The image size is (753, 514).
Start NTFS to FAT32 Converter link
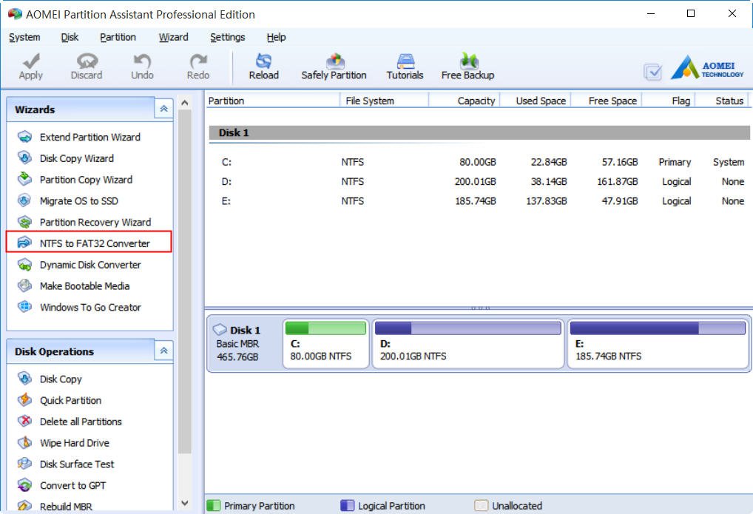pyautogui.click(x=95, y=243)
